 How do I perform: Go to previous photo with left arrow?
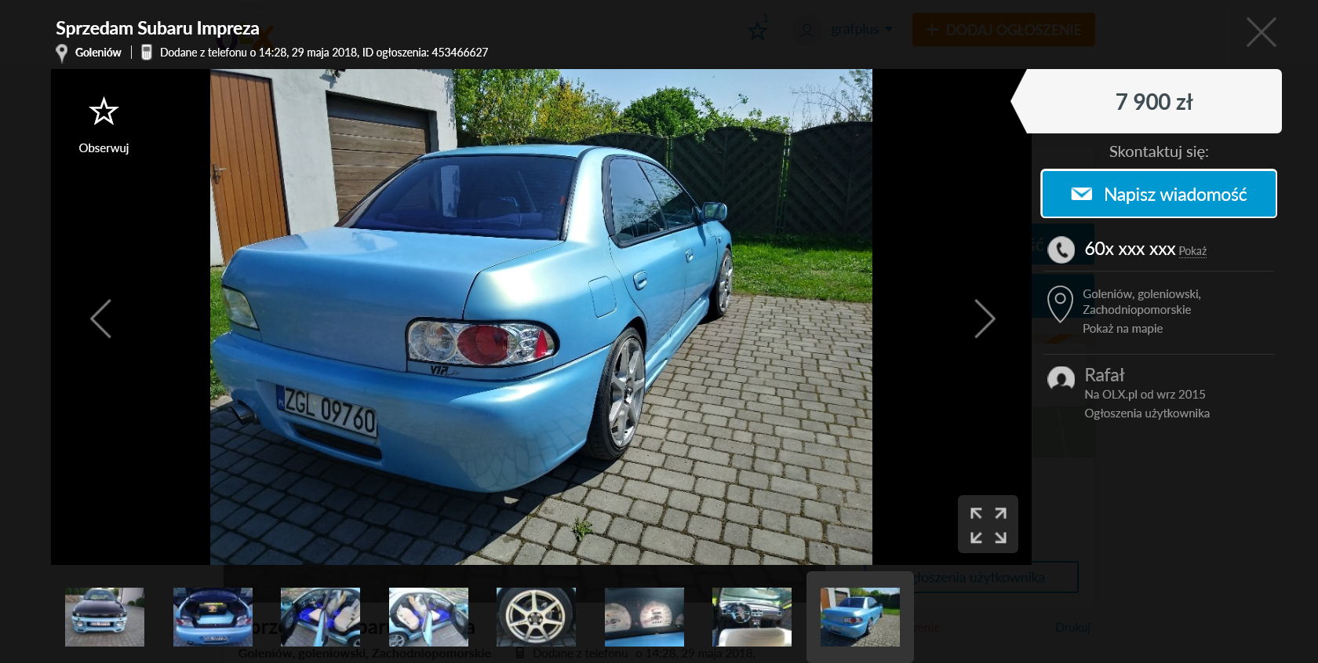pos(101,319)
